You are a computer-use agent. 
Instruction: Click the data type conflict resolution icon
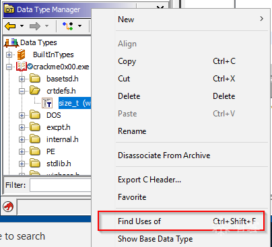pyautogui.click(x=68, y=26)
